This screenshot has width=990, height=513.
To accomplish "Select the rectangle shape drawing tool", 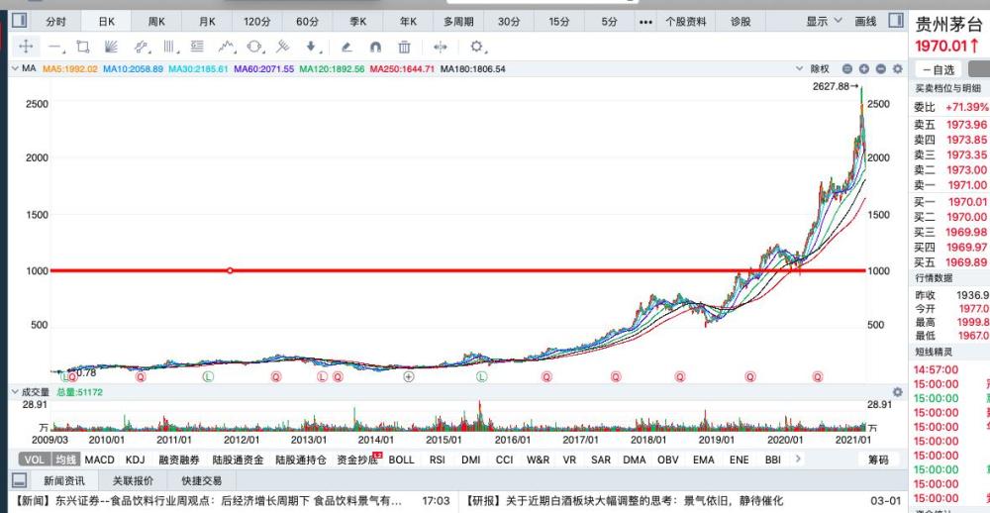I will (x=83, y=47).
